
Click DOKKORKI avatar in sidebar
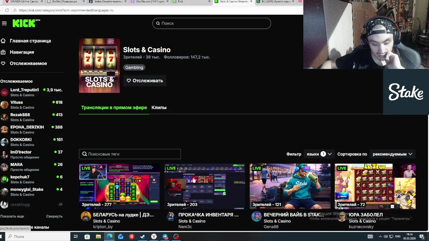pyautogui.click(x=4, y=142)
